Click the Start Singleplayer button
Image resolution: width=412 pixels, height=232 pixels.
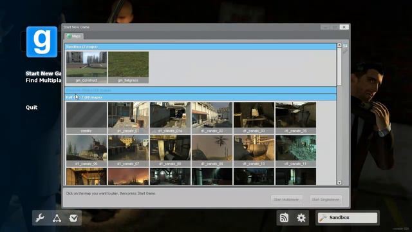point(326,200)
